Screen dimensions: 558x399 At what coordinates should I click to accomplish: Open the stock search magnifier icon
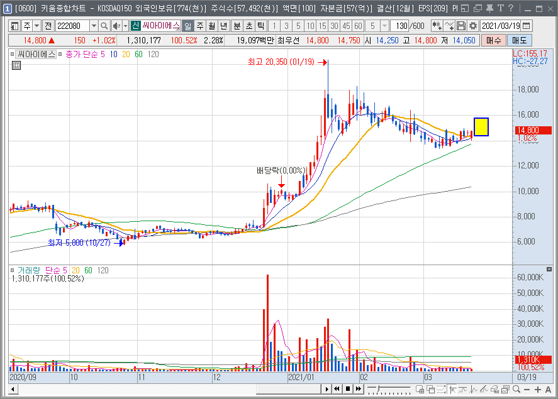tap(104, 26)
